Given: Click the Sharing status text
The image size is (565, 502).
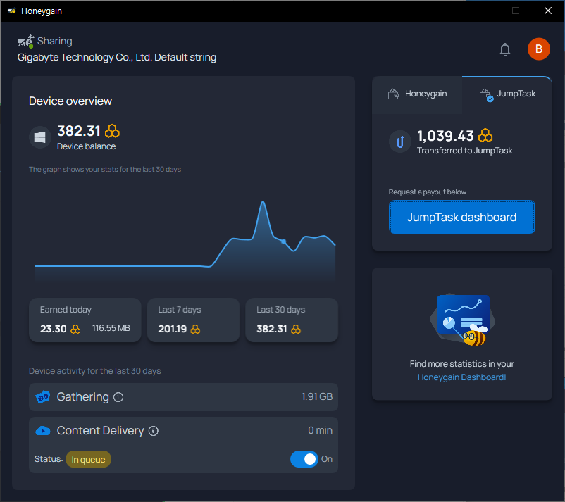Looking at the screenshot, I should click(x=55, y=41).
